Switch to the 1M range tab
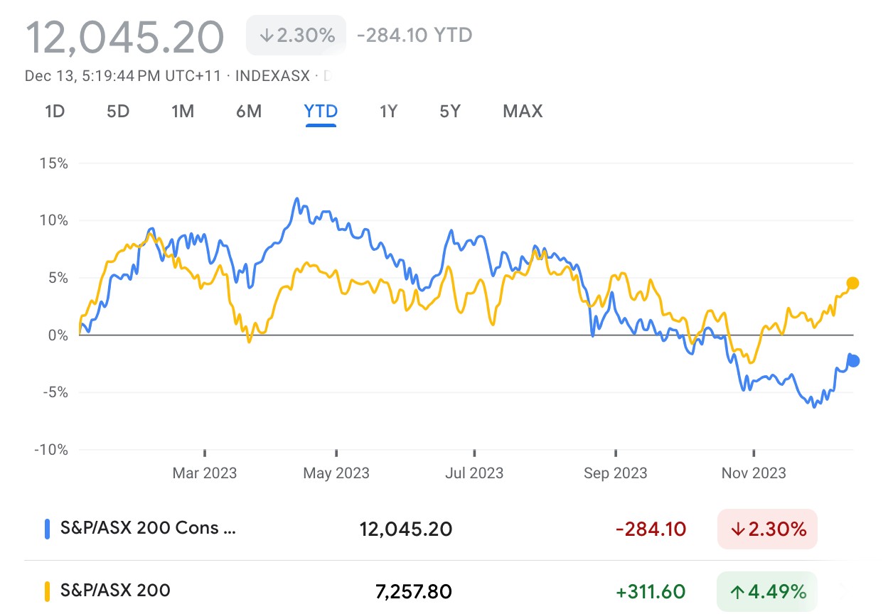 click(183, 112)
